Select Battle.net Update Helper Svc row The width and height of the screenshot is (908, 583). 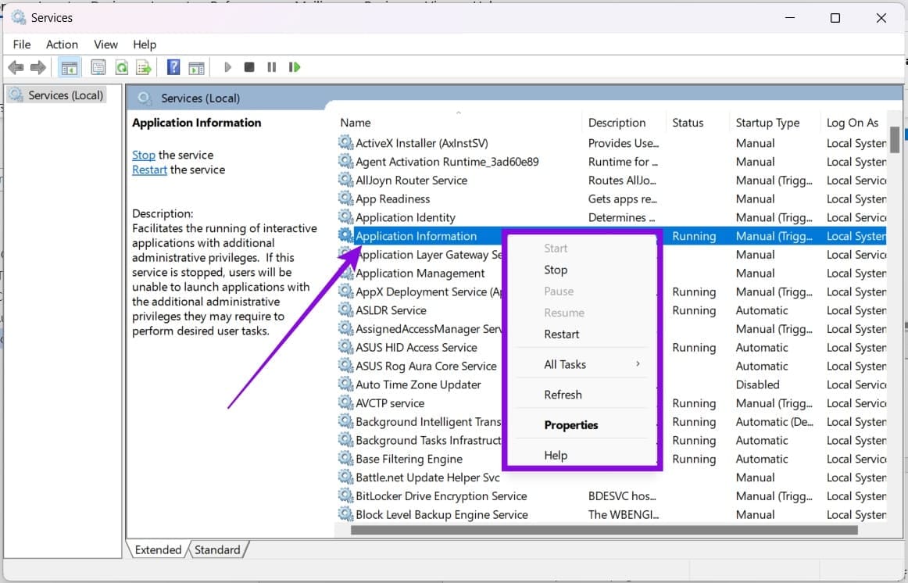(x=611, y=477)
